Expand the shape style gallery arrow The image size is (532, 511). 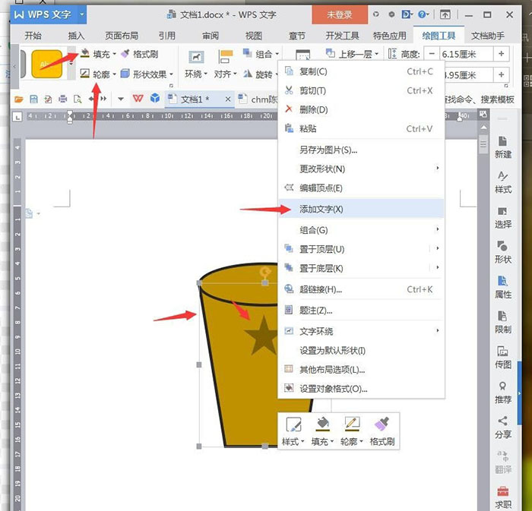[71, 64]
